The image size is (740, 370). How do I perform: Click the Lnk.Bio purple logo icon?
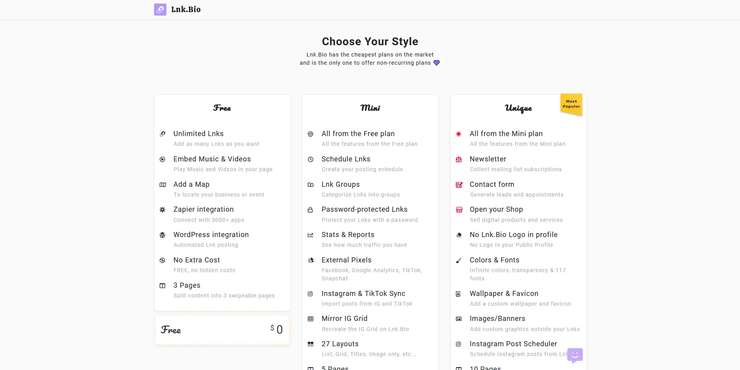160,9
